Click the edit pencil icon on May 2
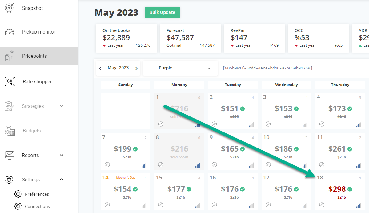 click(x=215, y=124)
